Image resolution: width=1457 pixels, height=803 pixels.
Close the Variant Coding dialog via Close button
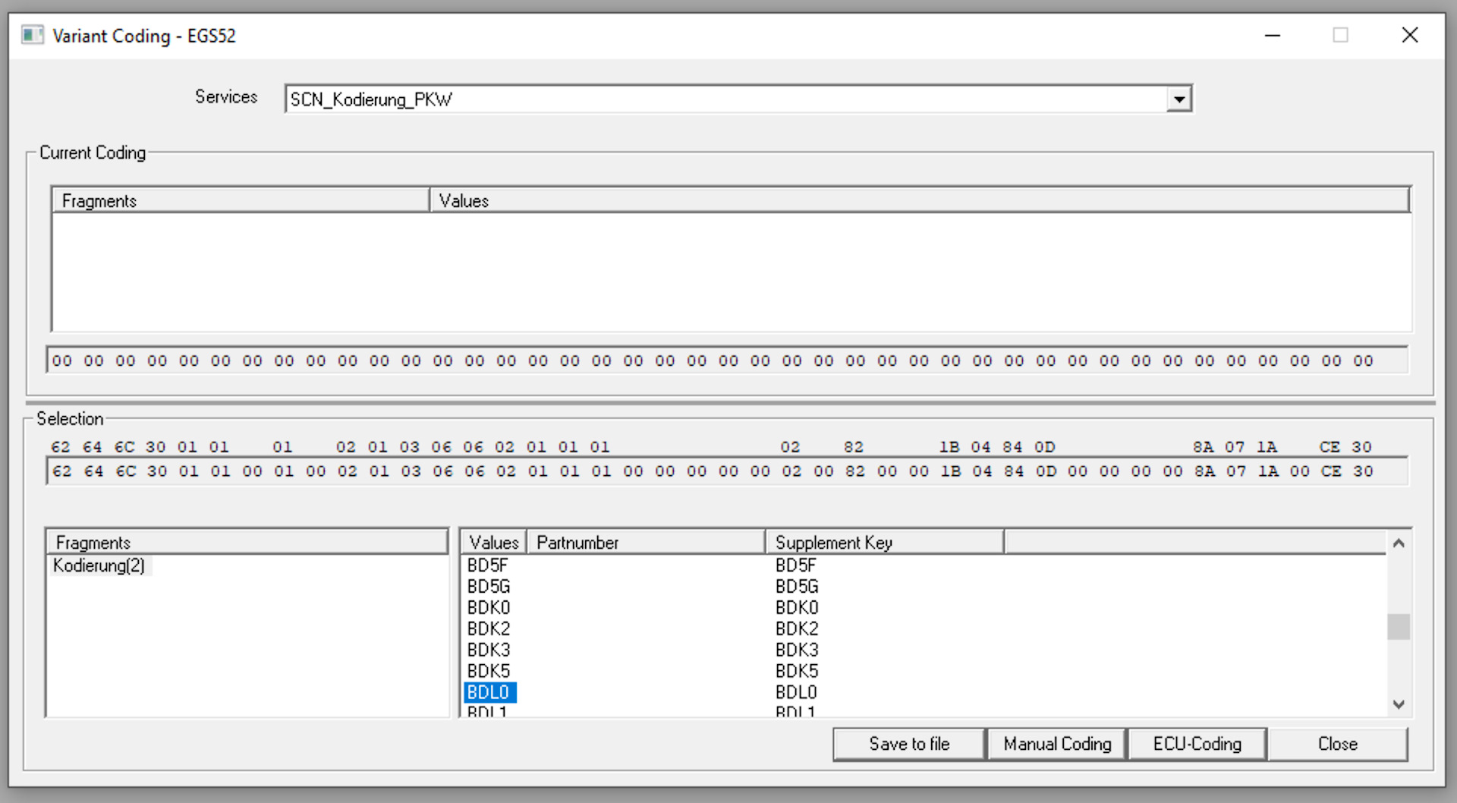[1338, 744]
